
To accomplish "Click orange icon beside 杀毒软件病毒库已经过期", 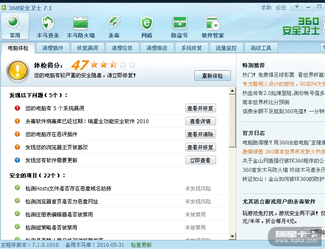I will point(17,121).
